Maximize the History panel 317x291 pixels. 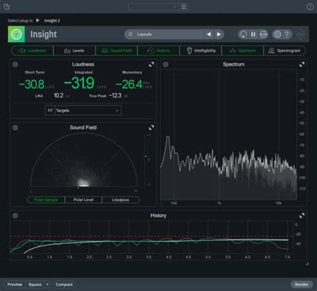[x=302, y=215]
